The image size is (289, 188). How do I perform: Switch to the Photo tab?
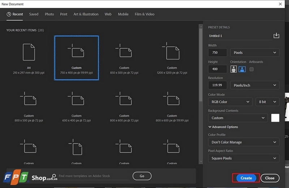tap(49, 14)
